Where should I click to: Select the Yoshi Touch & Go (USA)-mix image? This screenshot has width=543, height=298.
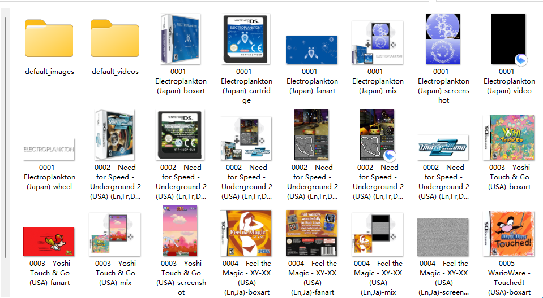click(x=115, y=234)
